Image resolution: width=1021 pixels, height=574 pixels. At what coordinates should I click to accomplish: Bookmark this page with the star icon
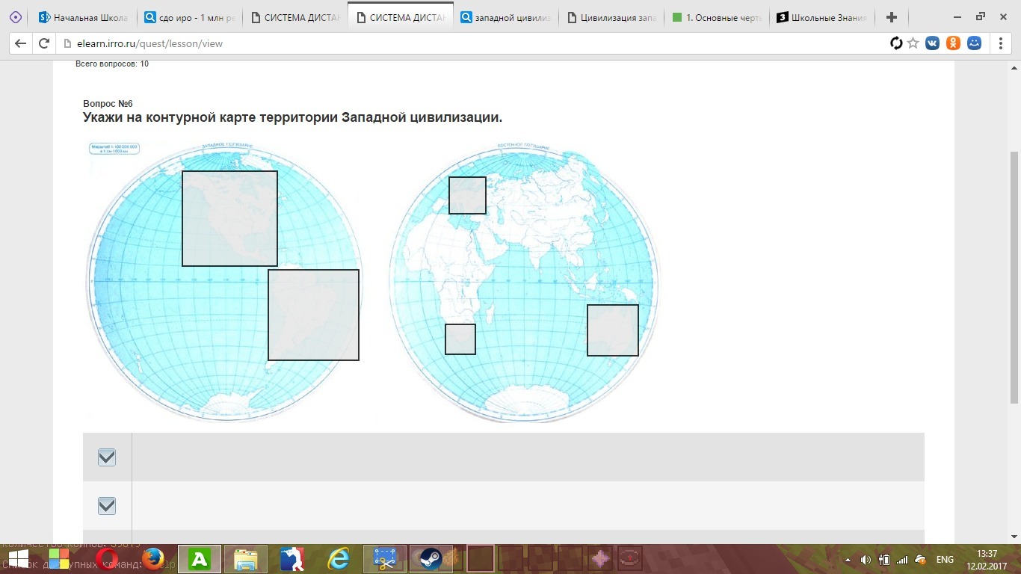click(913, 43)
